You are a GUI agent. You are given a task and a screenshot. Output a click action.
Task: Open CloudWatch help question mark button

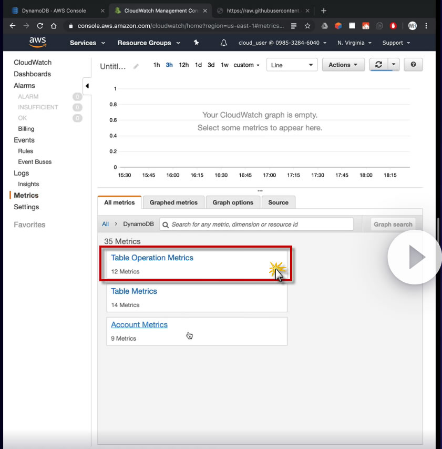(x=413, y=65)
